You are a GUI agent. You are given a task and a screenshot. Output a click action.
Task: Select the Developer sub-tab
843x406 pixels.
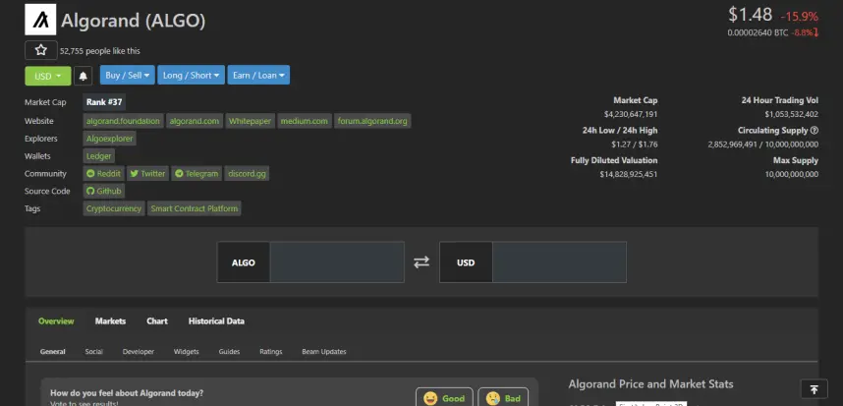139,352
